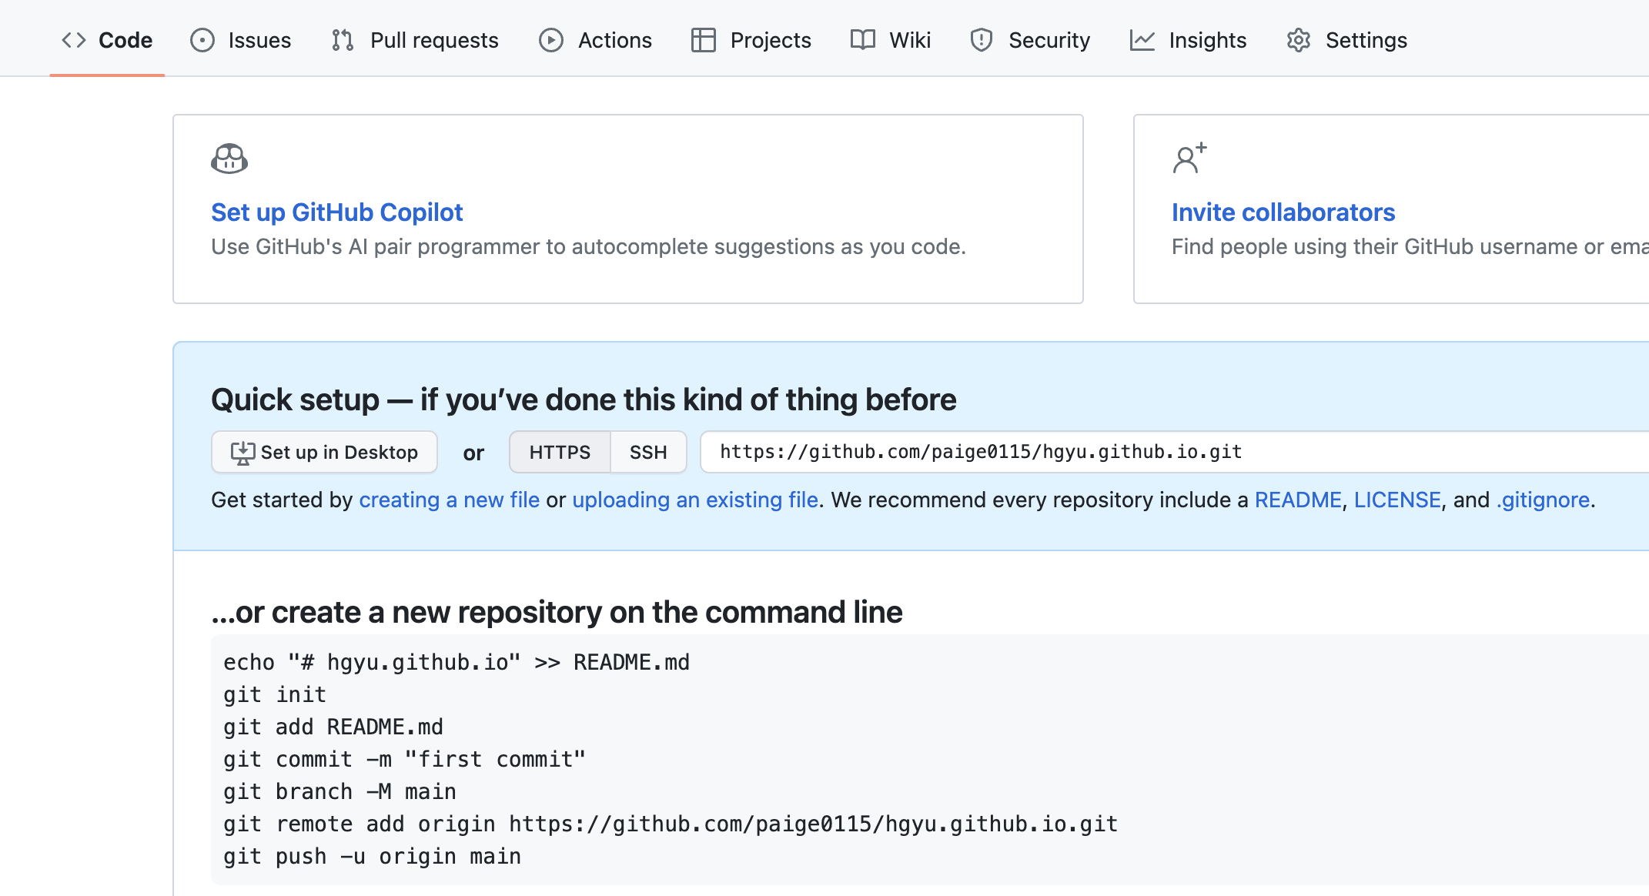Click the Issues circle-dot icon

(202, 40)
